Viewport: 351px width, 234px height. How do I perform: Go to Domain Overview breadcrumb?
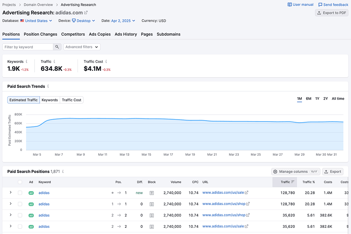coord(38,5)
